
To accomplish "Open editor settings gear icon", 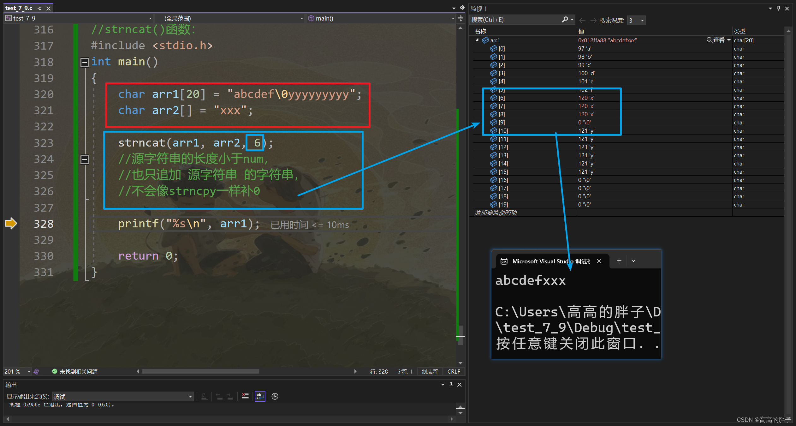I will pos(462,8).
